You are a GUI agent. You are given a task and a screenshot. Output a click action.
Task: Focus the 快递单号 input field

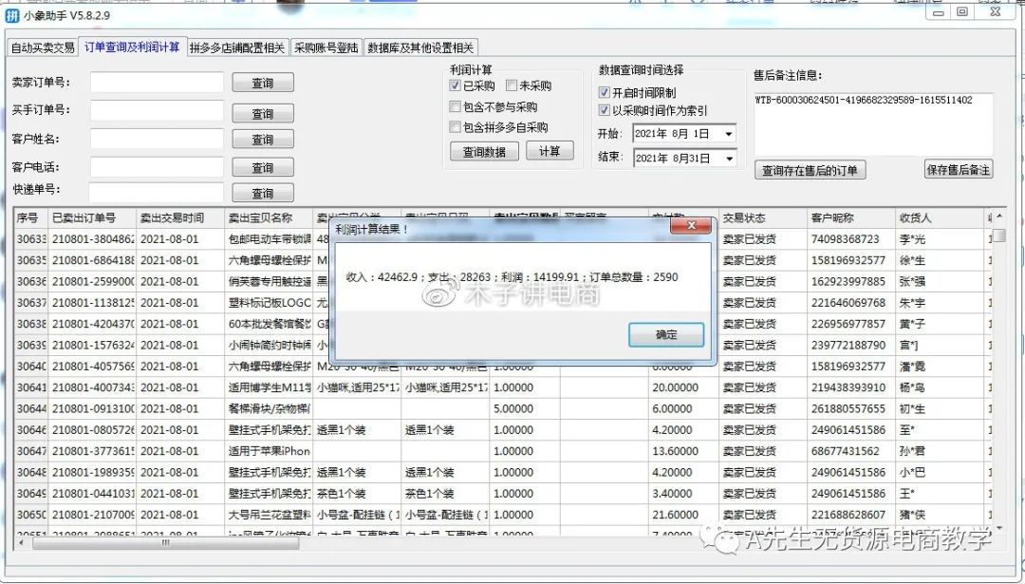[157, 193]
